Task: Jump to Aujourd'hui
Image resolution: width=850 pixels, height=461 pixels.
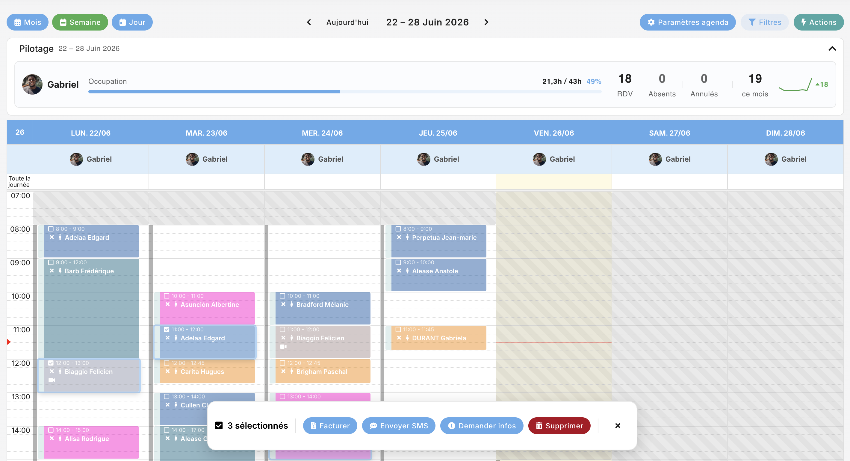Action: coord(347,22)
